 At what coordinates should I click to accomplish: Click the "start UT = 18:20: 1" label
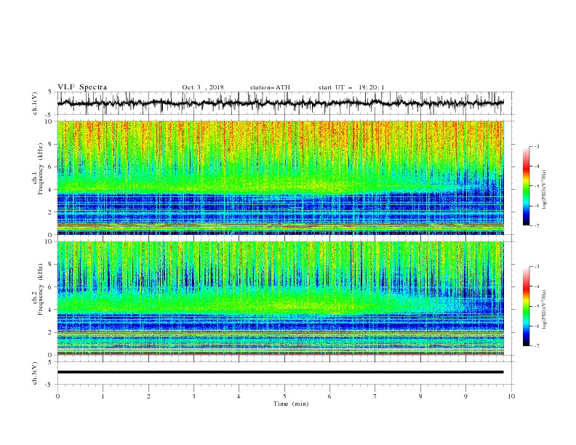point(351,87)
